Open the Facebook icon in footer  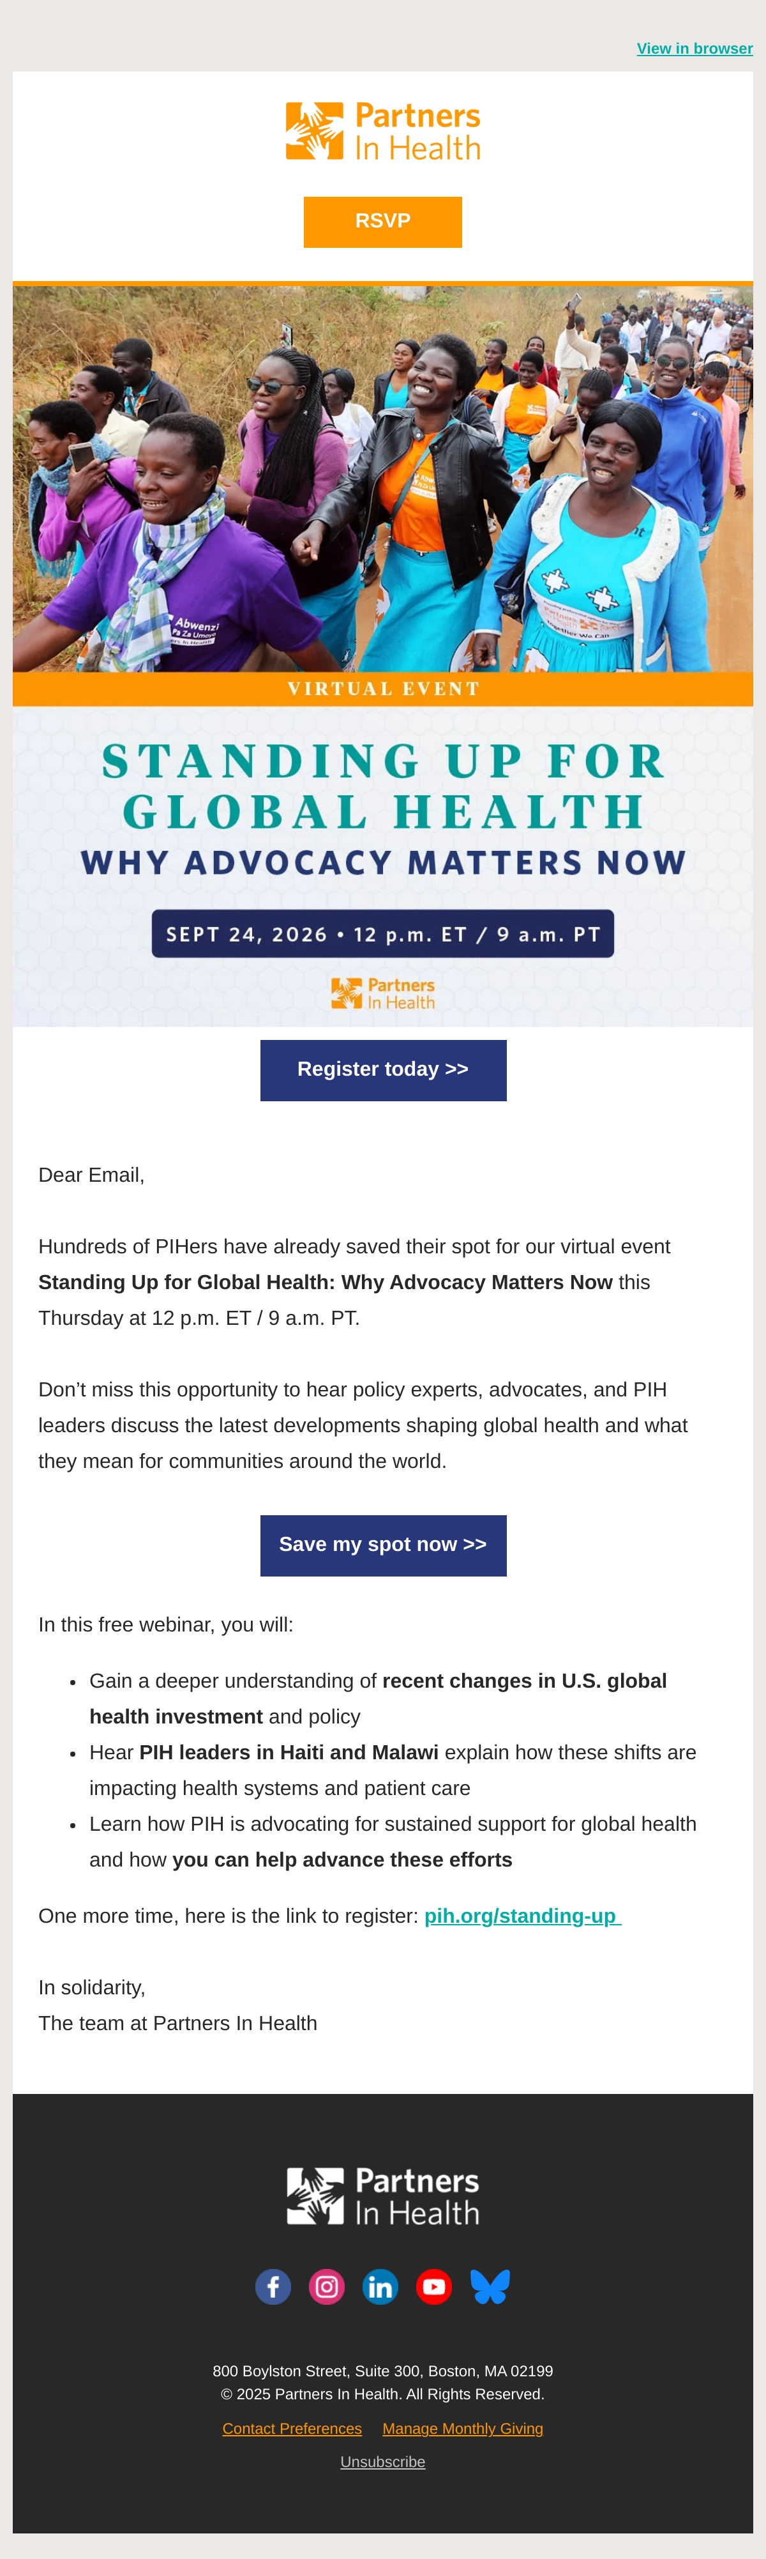click(x=273, y=2287)
